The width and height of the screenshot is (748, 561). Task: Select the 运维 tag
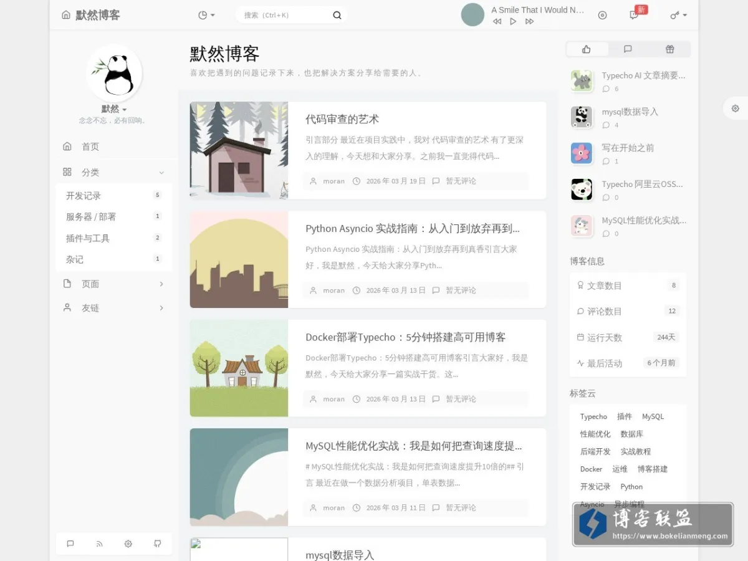620,469
